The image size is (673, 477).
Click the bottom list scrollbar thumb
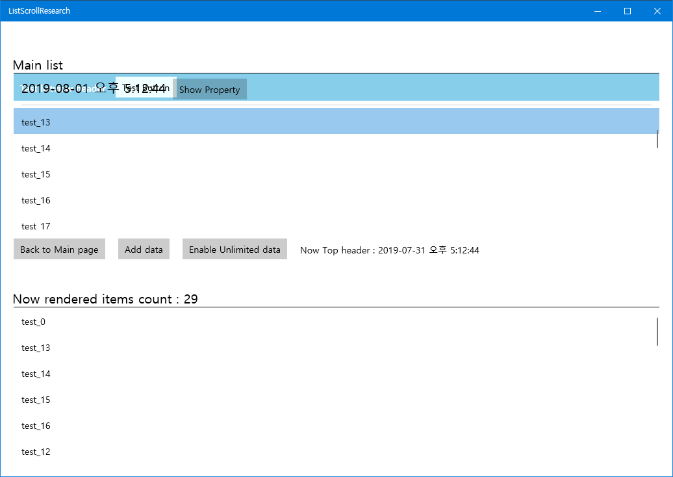[x=657, y=331]
